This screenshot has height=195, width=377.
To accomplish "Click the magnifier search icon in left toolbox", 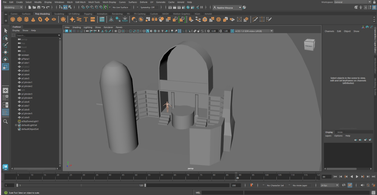I will pos(6,122).
